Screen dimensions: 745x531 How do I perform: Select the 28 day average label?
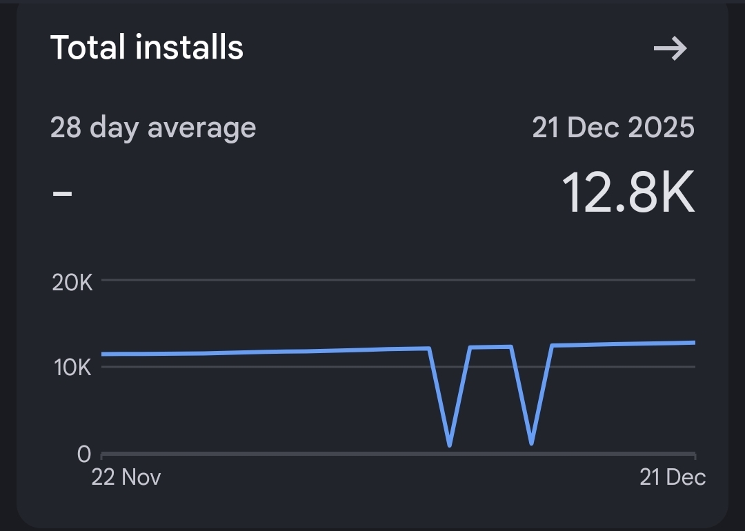(153, 128)
